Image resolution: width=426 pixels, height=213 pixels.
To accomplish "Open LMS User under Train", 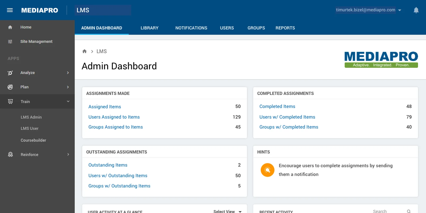I will coord(30,128).
